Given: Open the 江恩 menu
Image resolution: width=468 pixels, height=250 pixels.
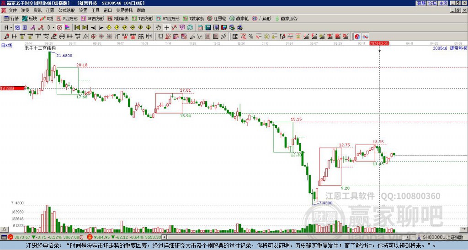Looking at the screenshot, I should coord(50,10).
